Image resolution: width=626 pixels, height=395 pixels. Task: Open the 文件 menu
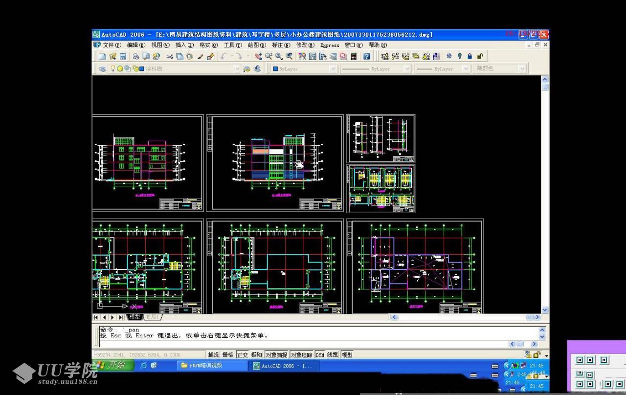click(112, 45)
